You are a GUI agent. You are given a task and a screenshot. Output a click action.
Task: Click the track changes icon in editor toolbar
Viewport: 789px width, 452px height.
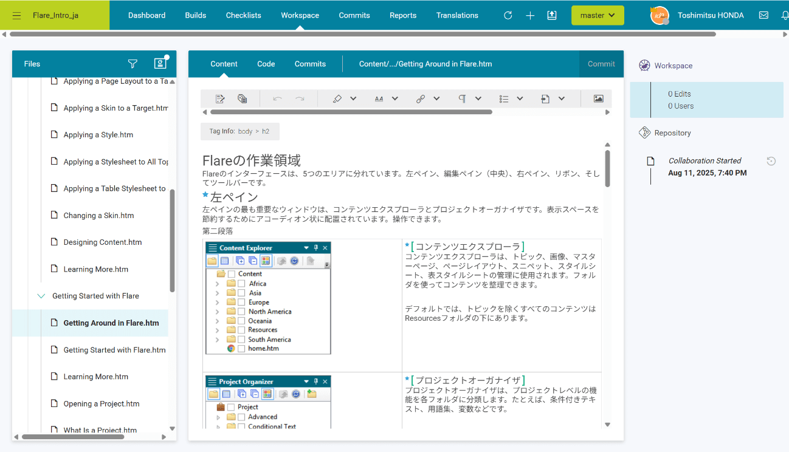click(x=220, y=98)
